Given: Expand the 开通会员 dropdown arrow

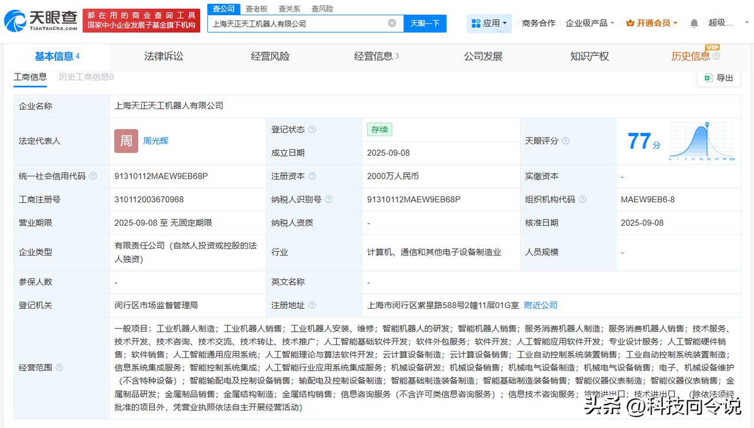Looking at the screenshot, I should click(675, 24).
